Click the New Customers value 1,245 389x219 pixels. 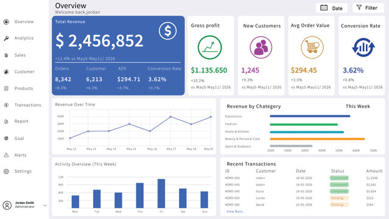tap(250, 71)
